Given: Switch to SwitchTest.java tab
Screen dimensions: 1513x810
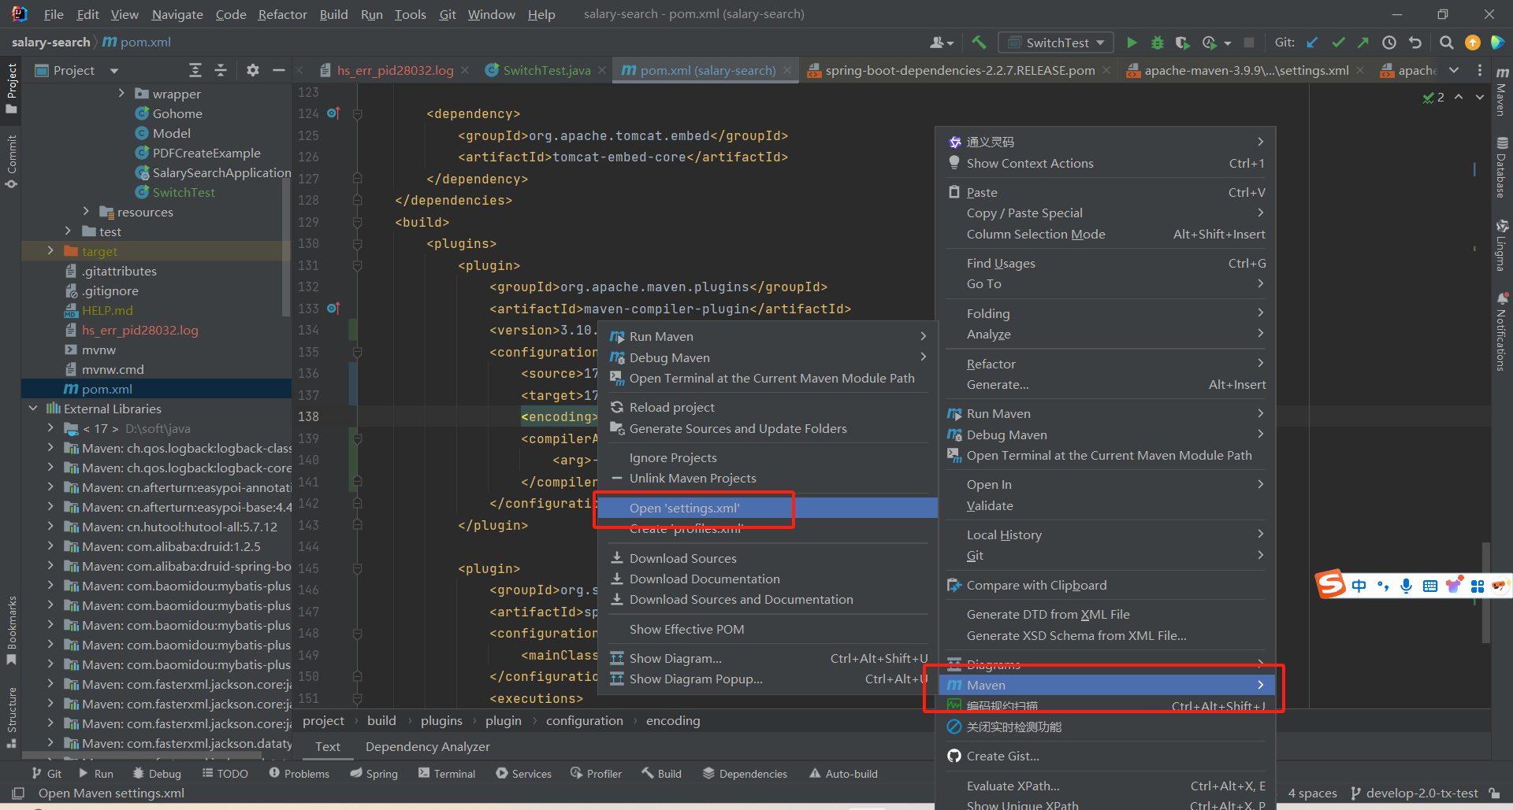Looking at the screenshot, I should (546, 70).
